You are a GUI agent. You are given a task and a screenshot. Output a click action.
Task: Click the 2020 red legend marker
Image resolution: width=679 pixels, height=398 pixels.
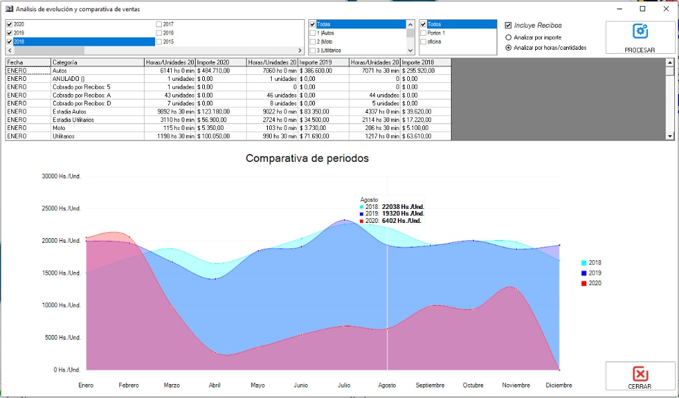coord(584,283)
